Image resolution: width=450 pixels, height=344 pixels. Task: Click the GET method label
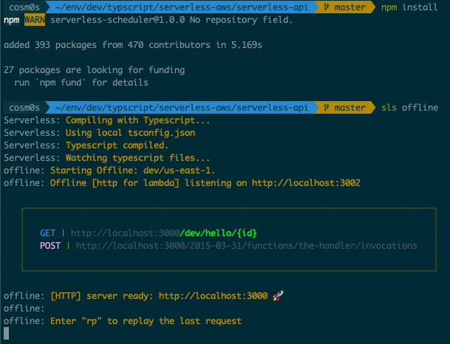(47, 233)
